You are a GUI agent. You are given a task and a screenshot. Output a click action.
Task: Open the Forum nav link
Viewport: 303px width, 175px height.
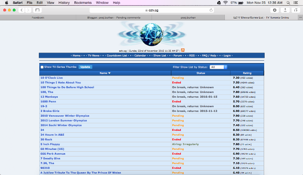click(178, 55)
